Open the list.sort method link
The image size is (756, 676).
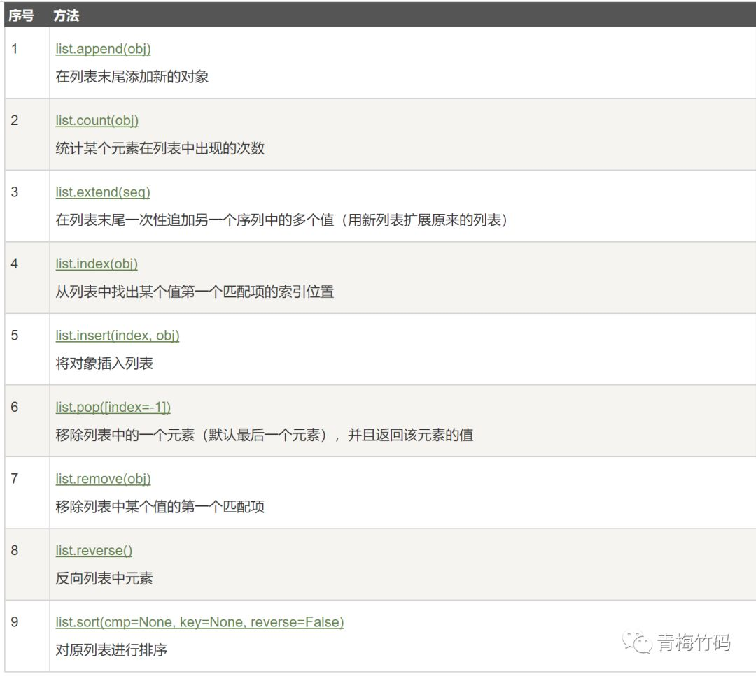(200, 622)
